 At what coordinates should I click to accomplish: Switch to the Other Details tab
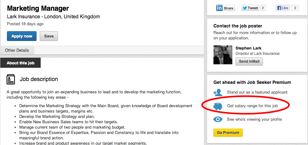click(17, 50)
